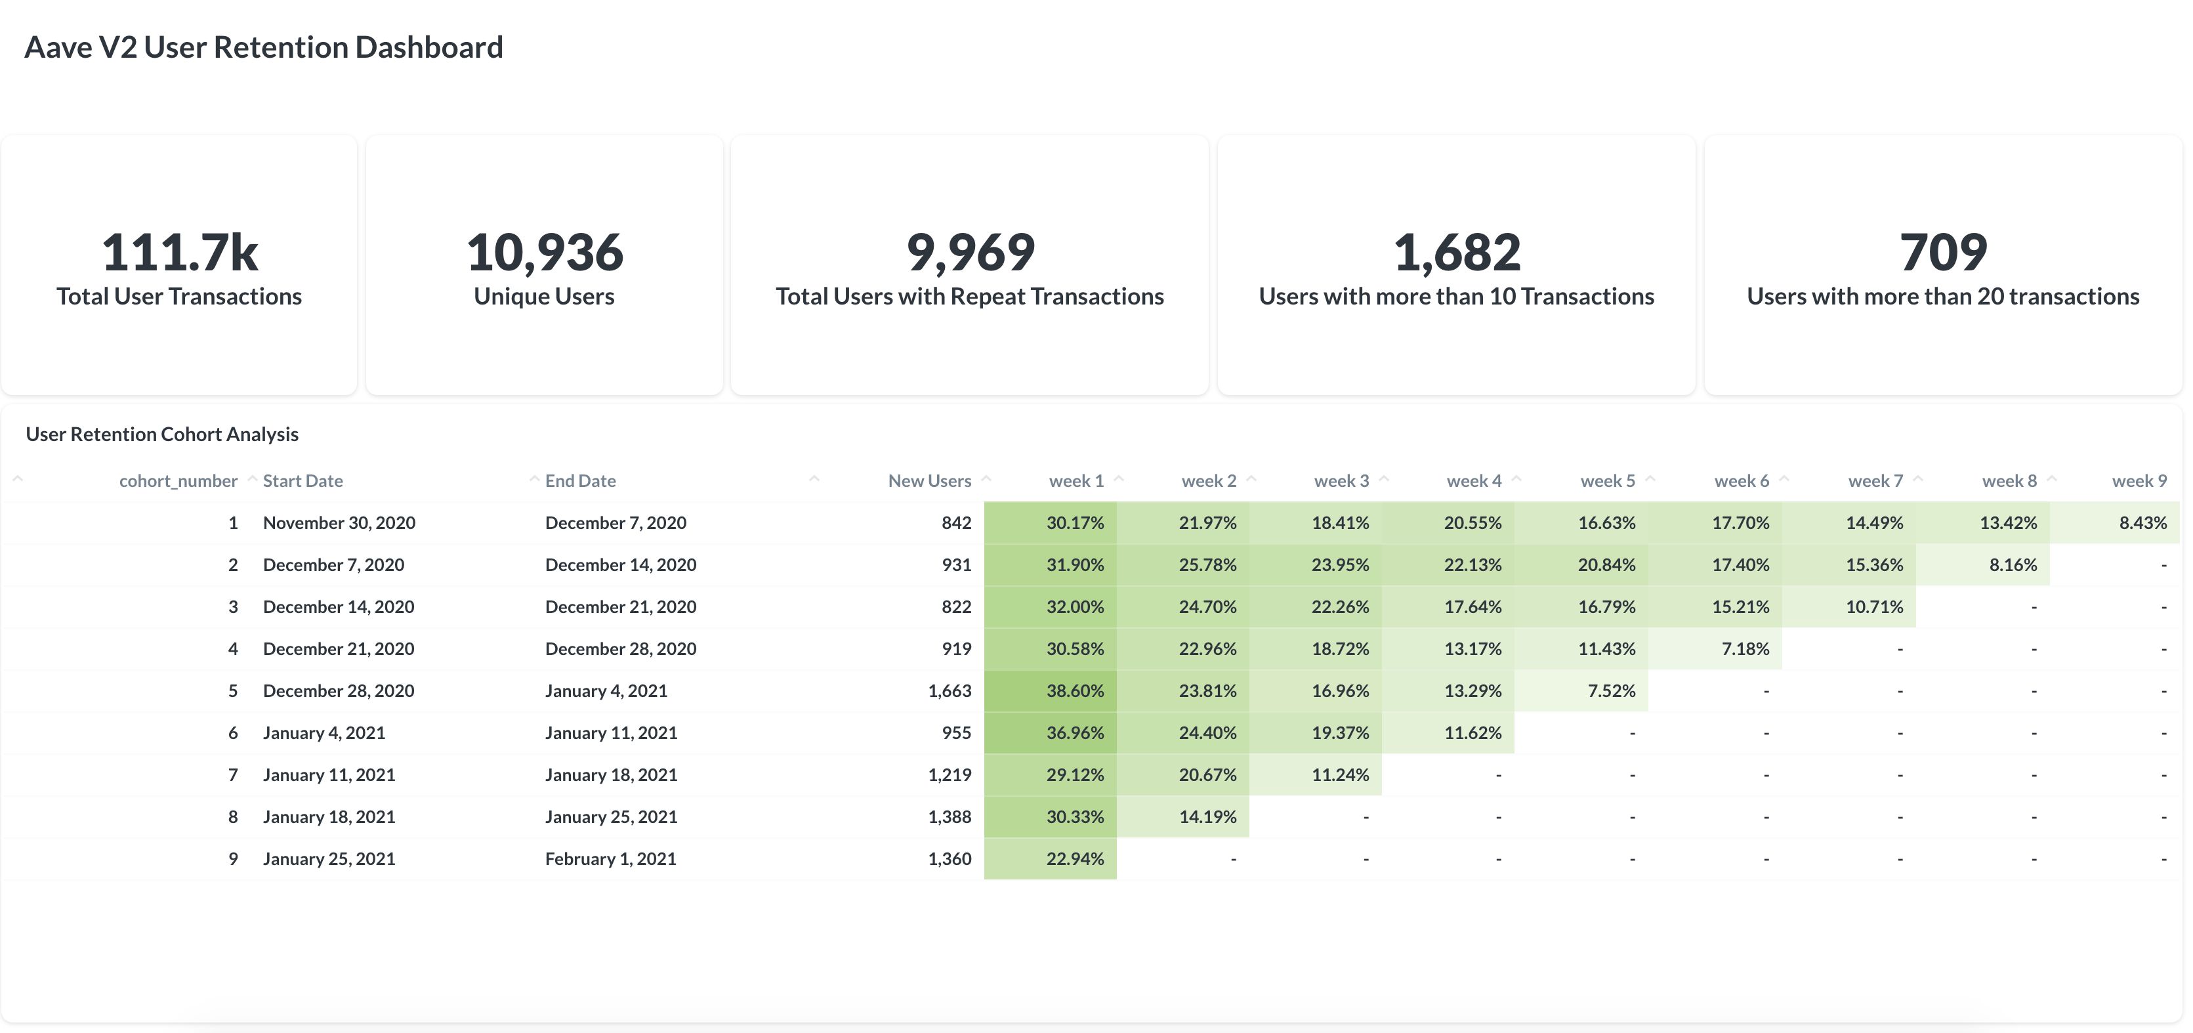Viewport: 2193px width, 1033px height.
Task: Click the January 4, 2021 start date cell
Action: click(324, 732)
